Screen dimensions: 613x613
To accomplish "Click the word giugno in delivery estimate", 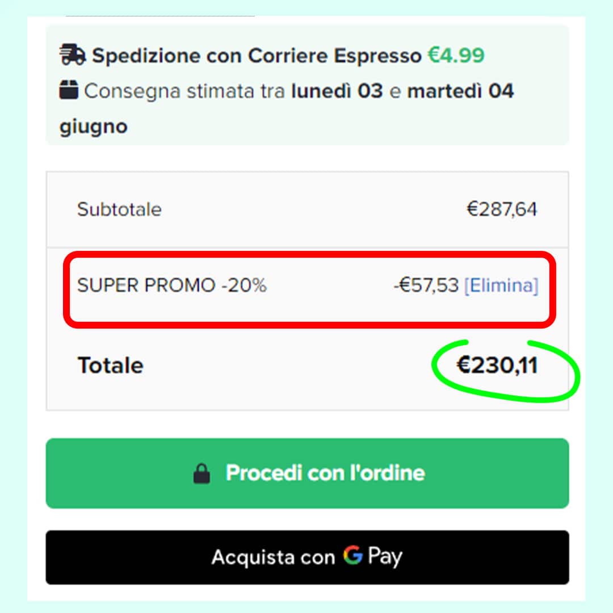I will click(93, 126).
